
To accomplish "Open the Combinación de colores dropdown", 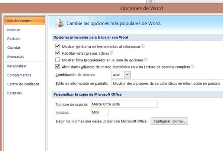I will click(x=127, y=75).
